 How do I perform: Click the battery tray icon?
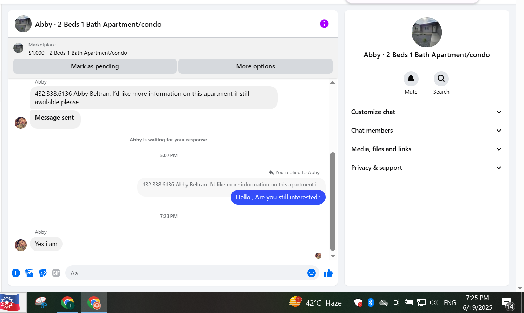coord(408,302)
